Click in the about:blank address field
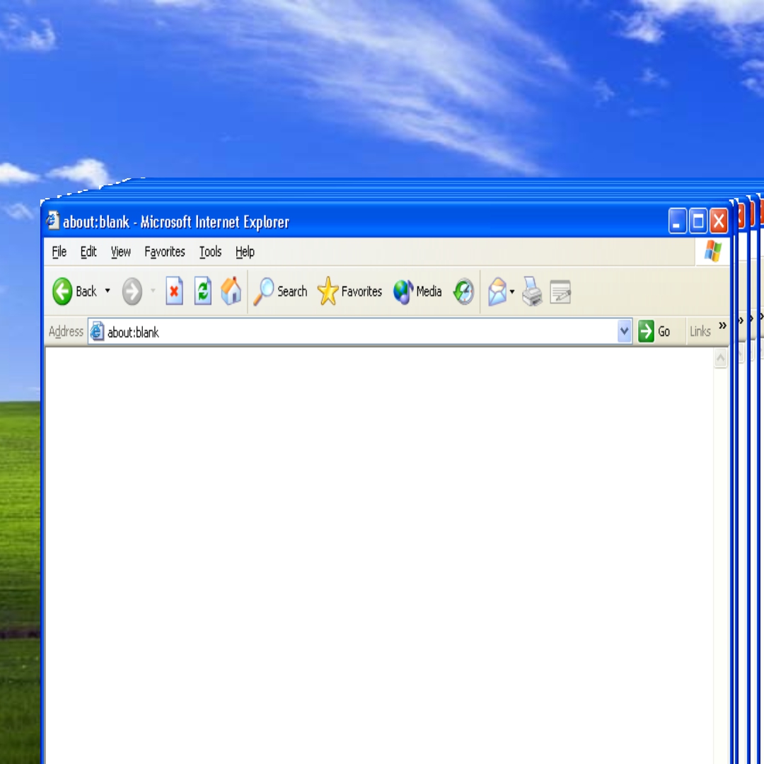Viewport: 764px width, 764px height. tap(361, 332)
